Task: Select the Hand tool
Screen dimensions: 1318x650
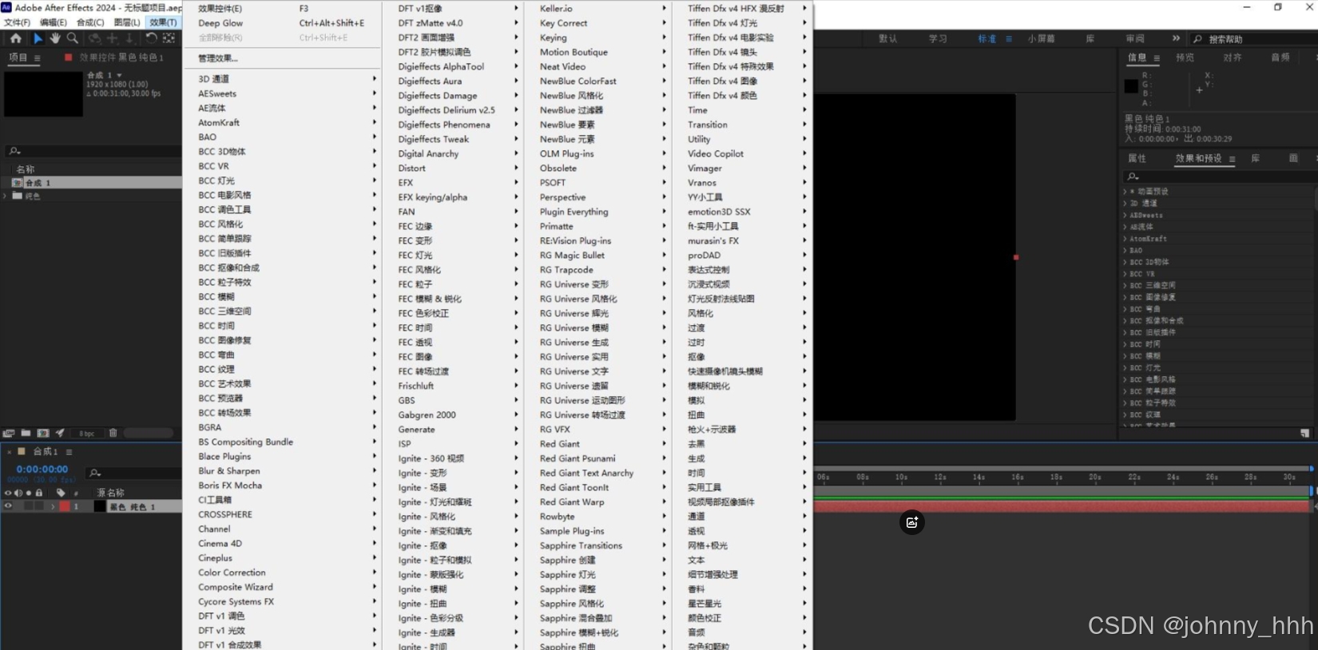Action: 55,38
